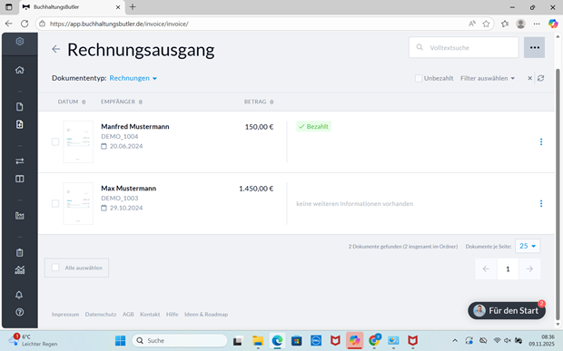Open the Copilot icon in Edge toolbar
Screen dimensions: 563x351
(x=553, y=24)
